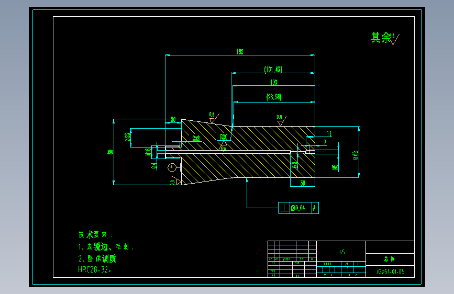Click the 182 overall length dimension
454x294 pixels.
coord(240,52)
